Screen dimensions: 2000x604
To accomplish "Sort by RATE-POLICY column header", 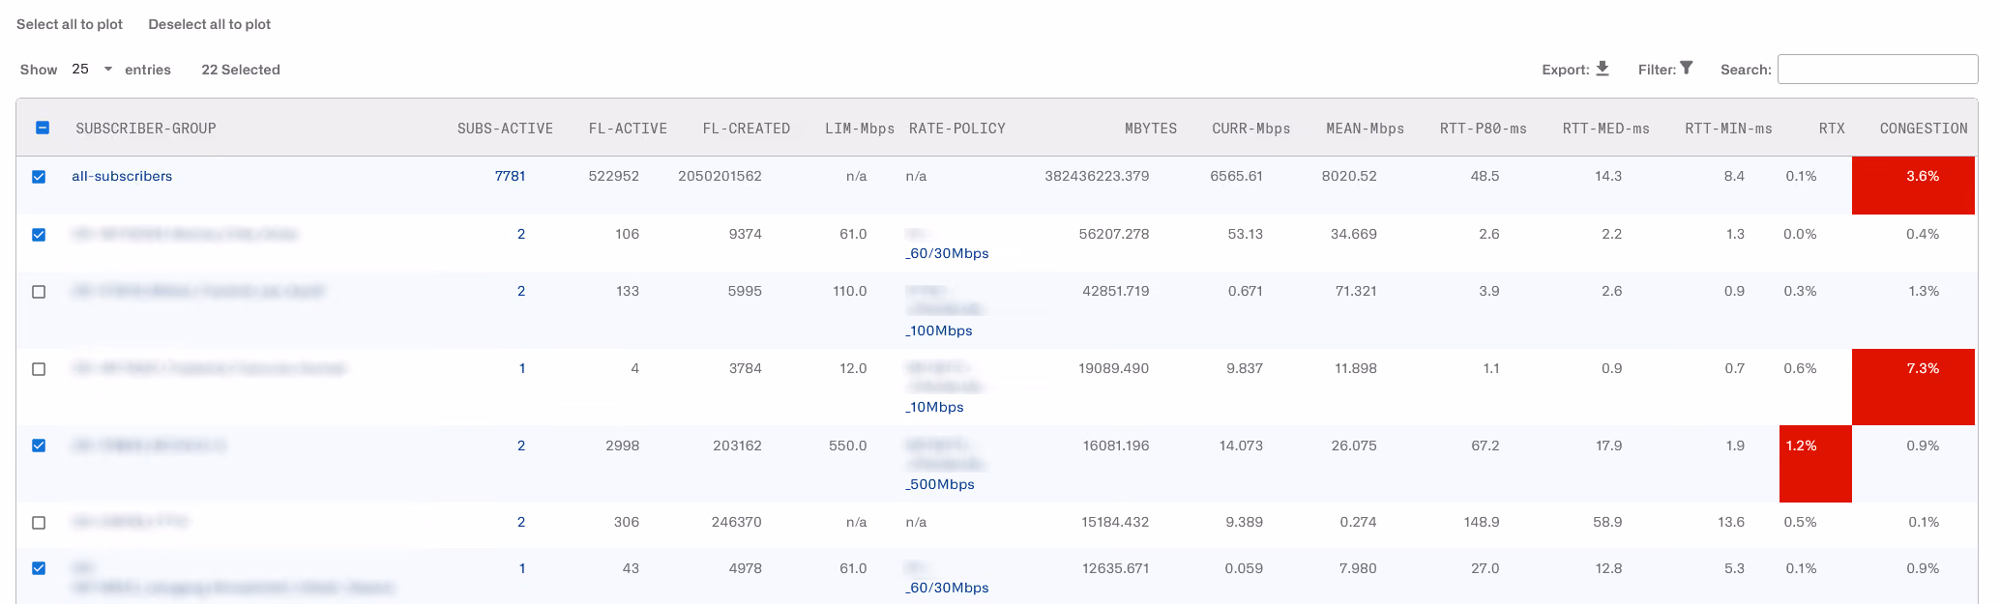I will pyautogui.click(x=957, y=129).
